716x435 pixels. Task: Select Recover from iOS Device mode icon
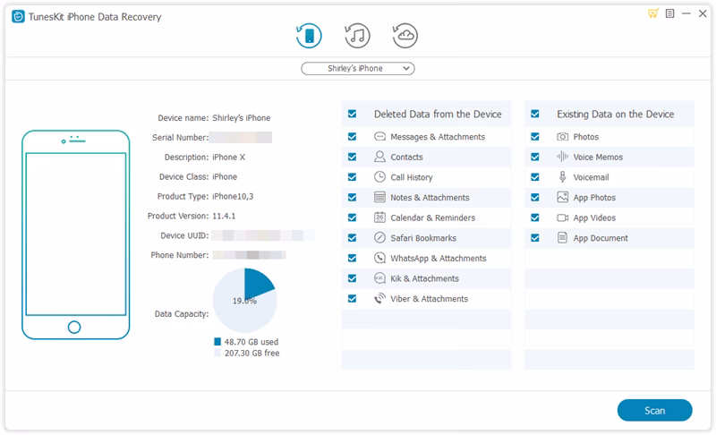(x=309, y=36)
